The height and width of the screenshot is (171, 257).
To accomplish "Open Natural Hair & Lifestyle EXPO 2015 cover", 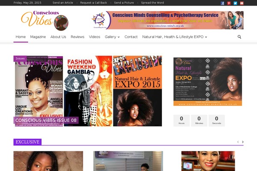I will [137, 91].
